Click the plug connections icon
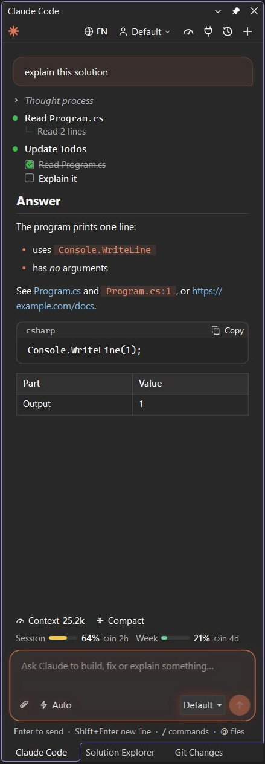 pyautogui.click(x=208, y=31)
